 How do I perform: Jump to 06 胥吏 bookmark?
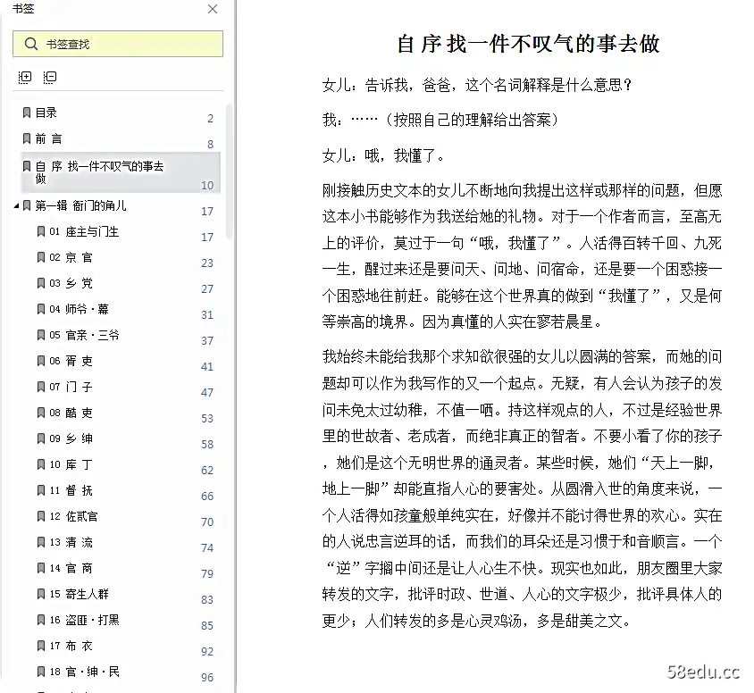pos(71,361)
